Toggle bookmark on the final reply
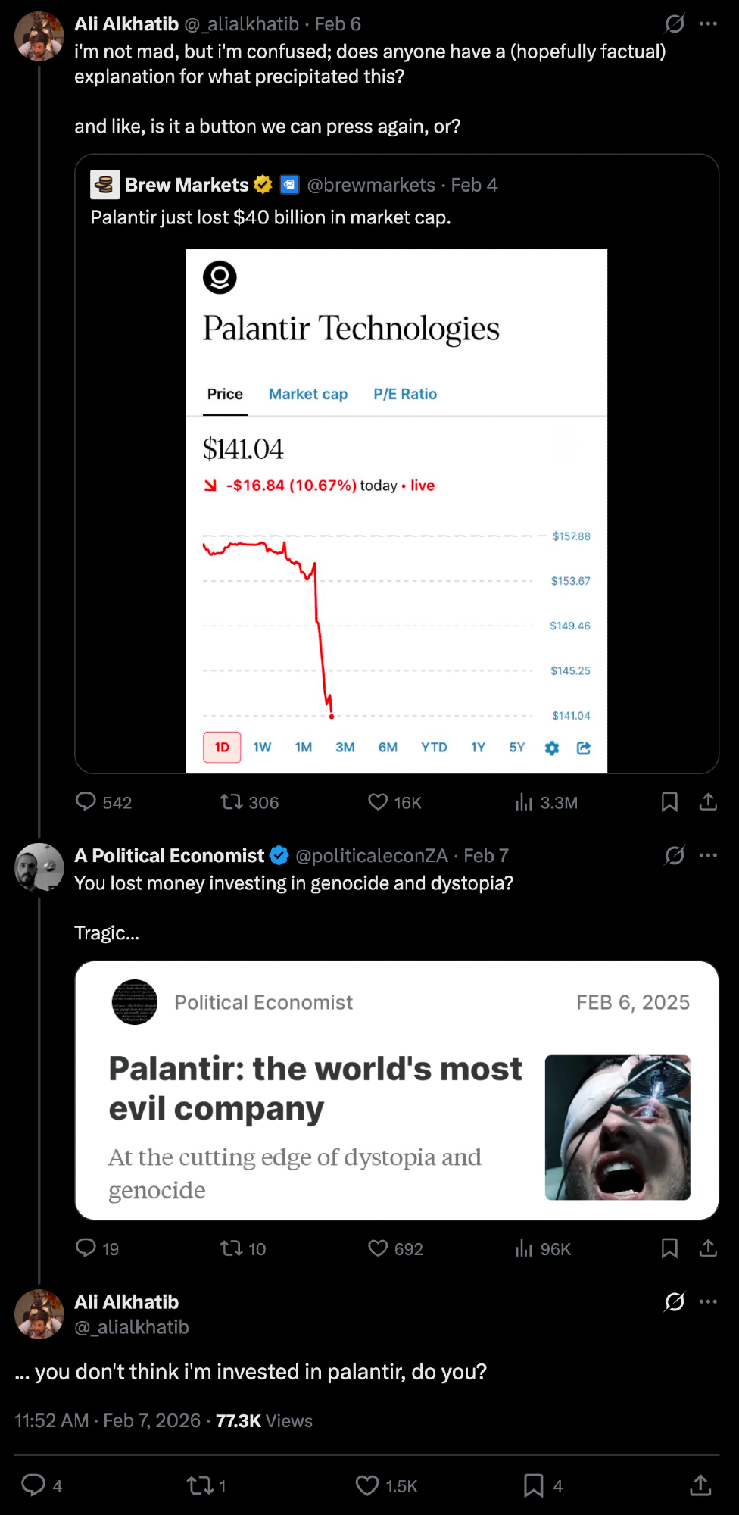The image size is (739, 1515). 534,1485
